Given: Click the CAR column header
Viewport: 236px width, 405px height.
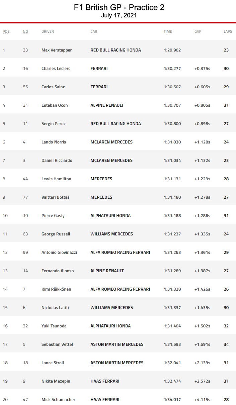Looking at the screenshot, I should (x=94, y=32).
